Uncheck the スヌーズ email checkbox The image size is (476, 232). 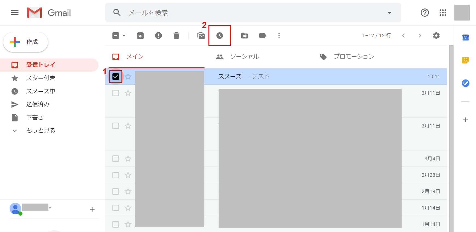click(x=116, y=77)
